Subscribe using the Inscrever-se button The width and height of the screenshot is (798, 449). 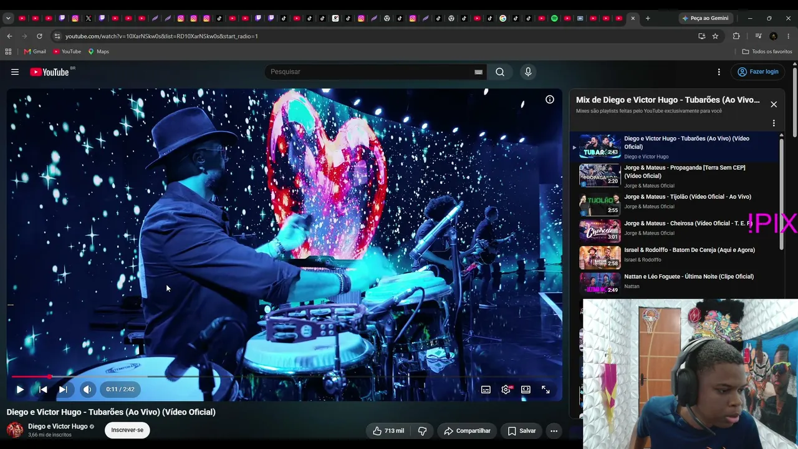[127, 430]
